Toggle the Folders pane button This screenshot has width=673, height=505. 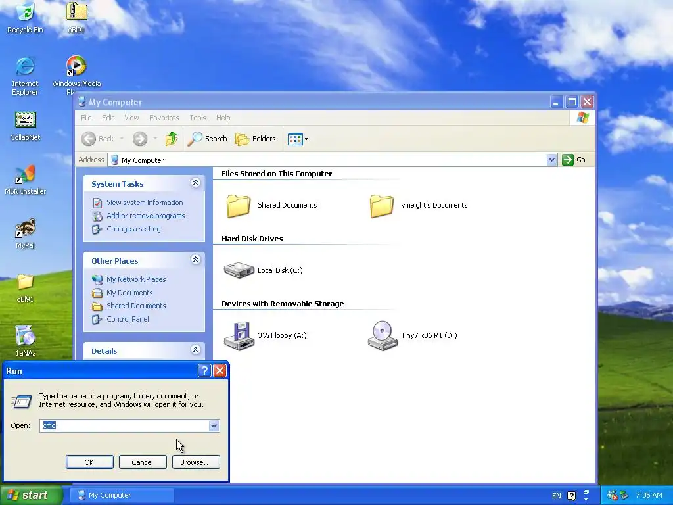coord(256,139)
